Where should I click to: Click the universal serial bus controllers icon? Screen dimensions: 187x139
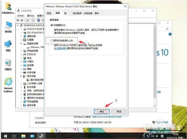point(25,98)
